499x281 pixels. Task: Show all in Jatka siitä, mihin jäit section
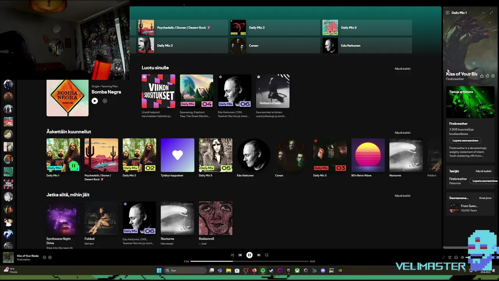tap(402, 196)
